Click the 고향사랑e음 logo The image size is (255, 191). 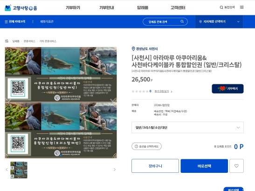pos(21,8)
